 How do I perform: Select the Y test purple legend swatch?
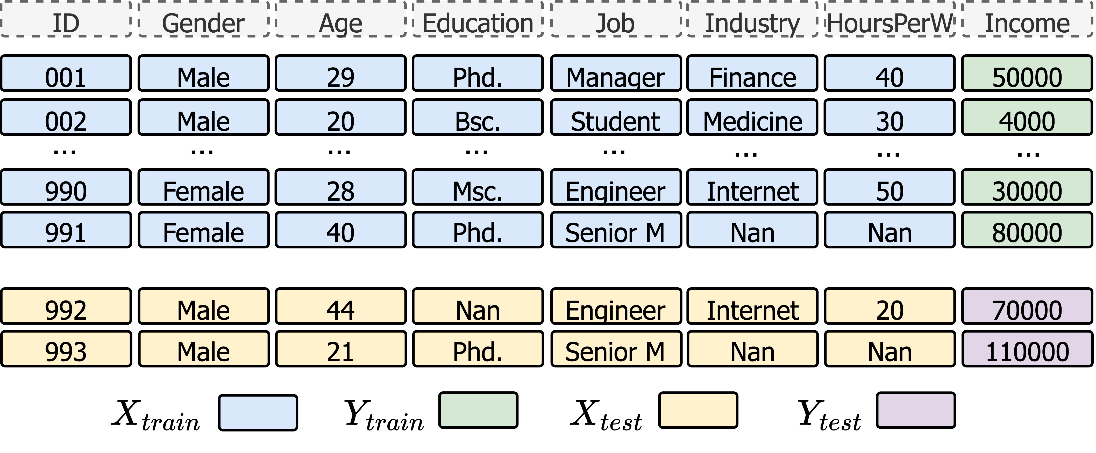(916, 410)
